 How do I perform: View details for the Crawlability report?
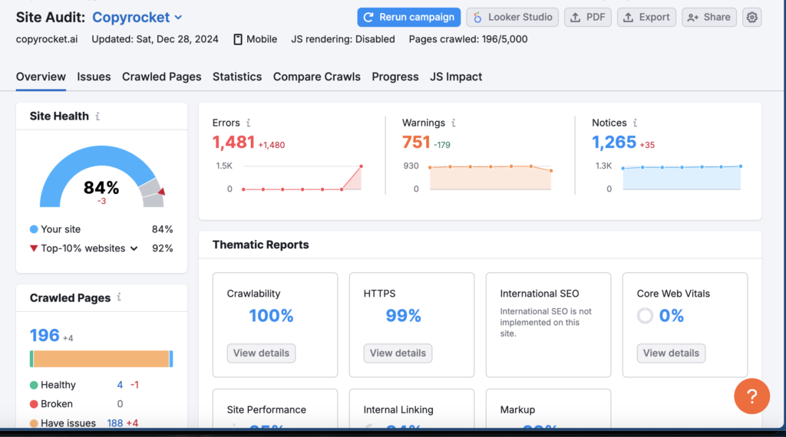(261, 353)
